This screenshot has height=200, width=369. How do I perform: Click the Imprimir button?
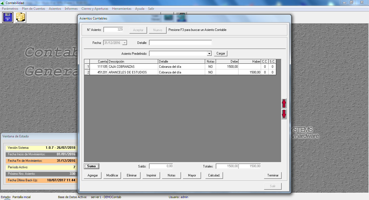pyautogui.click(x=151, y=175)
